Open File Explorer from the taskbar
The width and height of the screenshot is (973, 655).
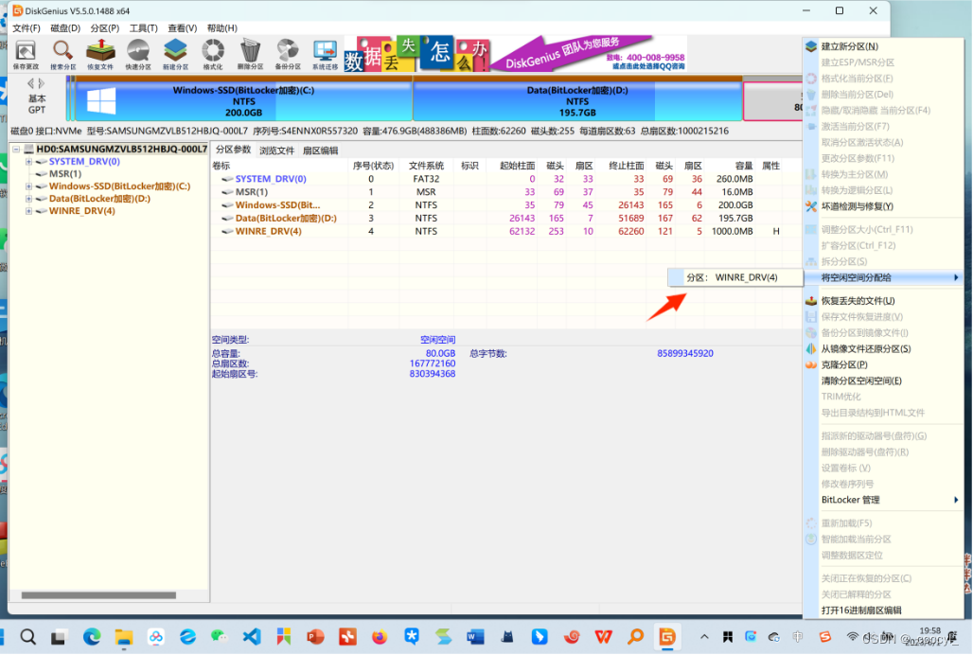pos(123,637)
